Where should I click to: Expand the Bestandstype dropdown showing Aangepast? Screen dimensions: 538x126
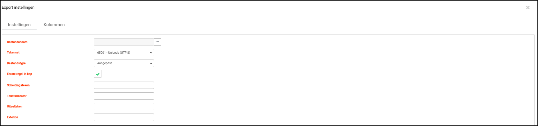124,63
